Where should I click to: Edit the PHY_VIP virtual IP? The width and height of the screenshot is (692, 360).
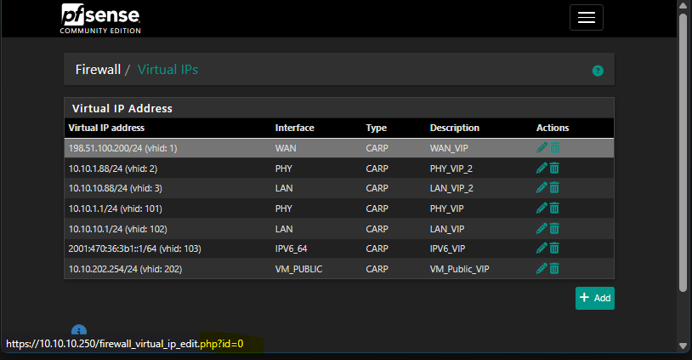[x=542, y=209]
